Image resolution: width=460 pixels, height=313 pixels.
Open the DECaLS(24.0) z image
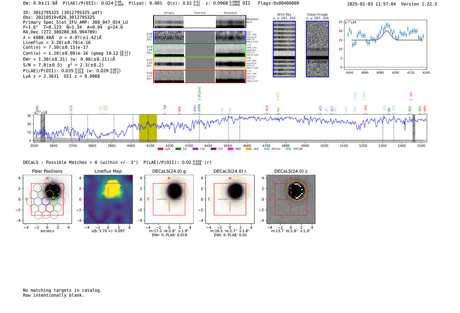291,199
